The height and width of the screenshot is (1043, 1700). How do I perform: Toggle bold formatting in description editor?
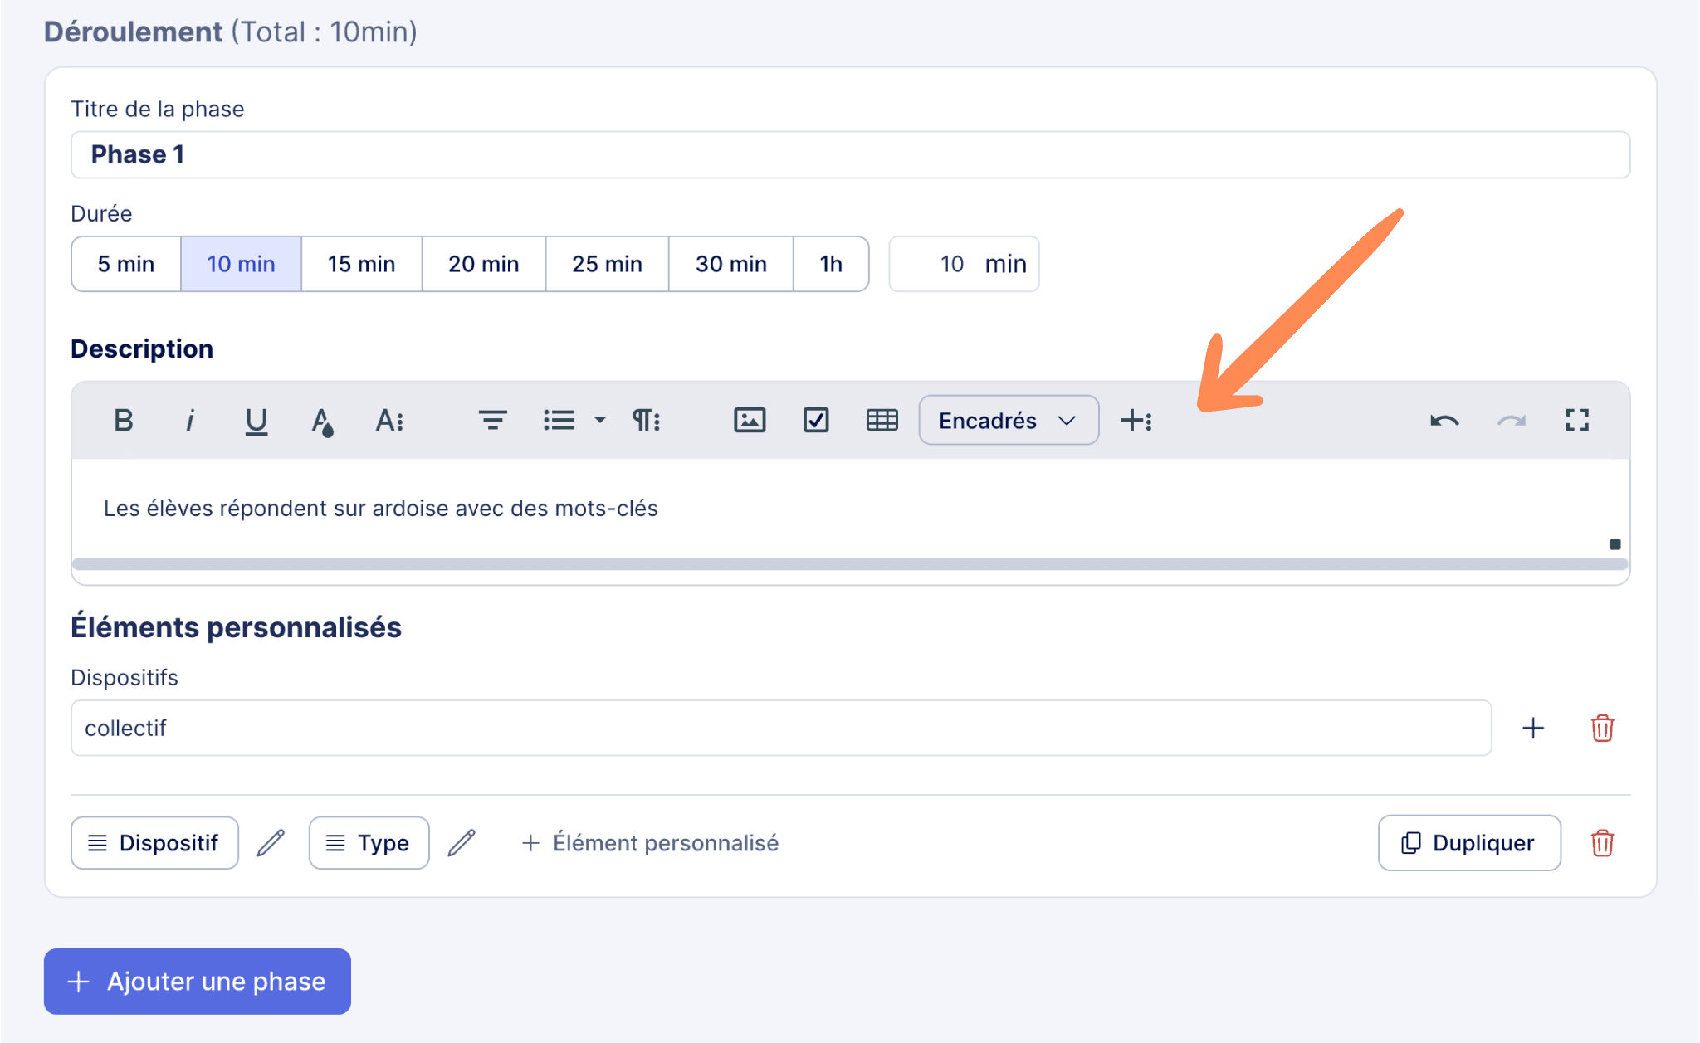pos(123,421)
